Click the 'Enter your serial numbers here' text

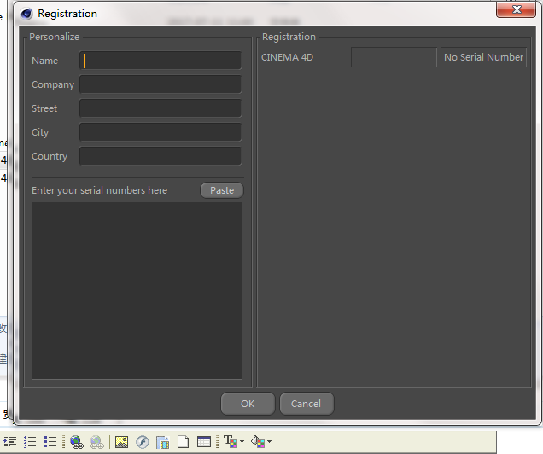[x=99, y=190]
